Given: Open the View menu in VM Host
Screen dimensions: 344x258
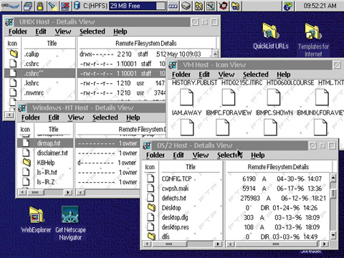Looking at the screenshot, I should click(x=226, y=75).
